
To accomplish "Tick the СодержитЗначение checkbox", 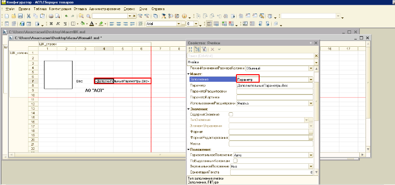I will coord(231,114).
